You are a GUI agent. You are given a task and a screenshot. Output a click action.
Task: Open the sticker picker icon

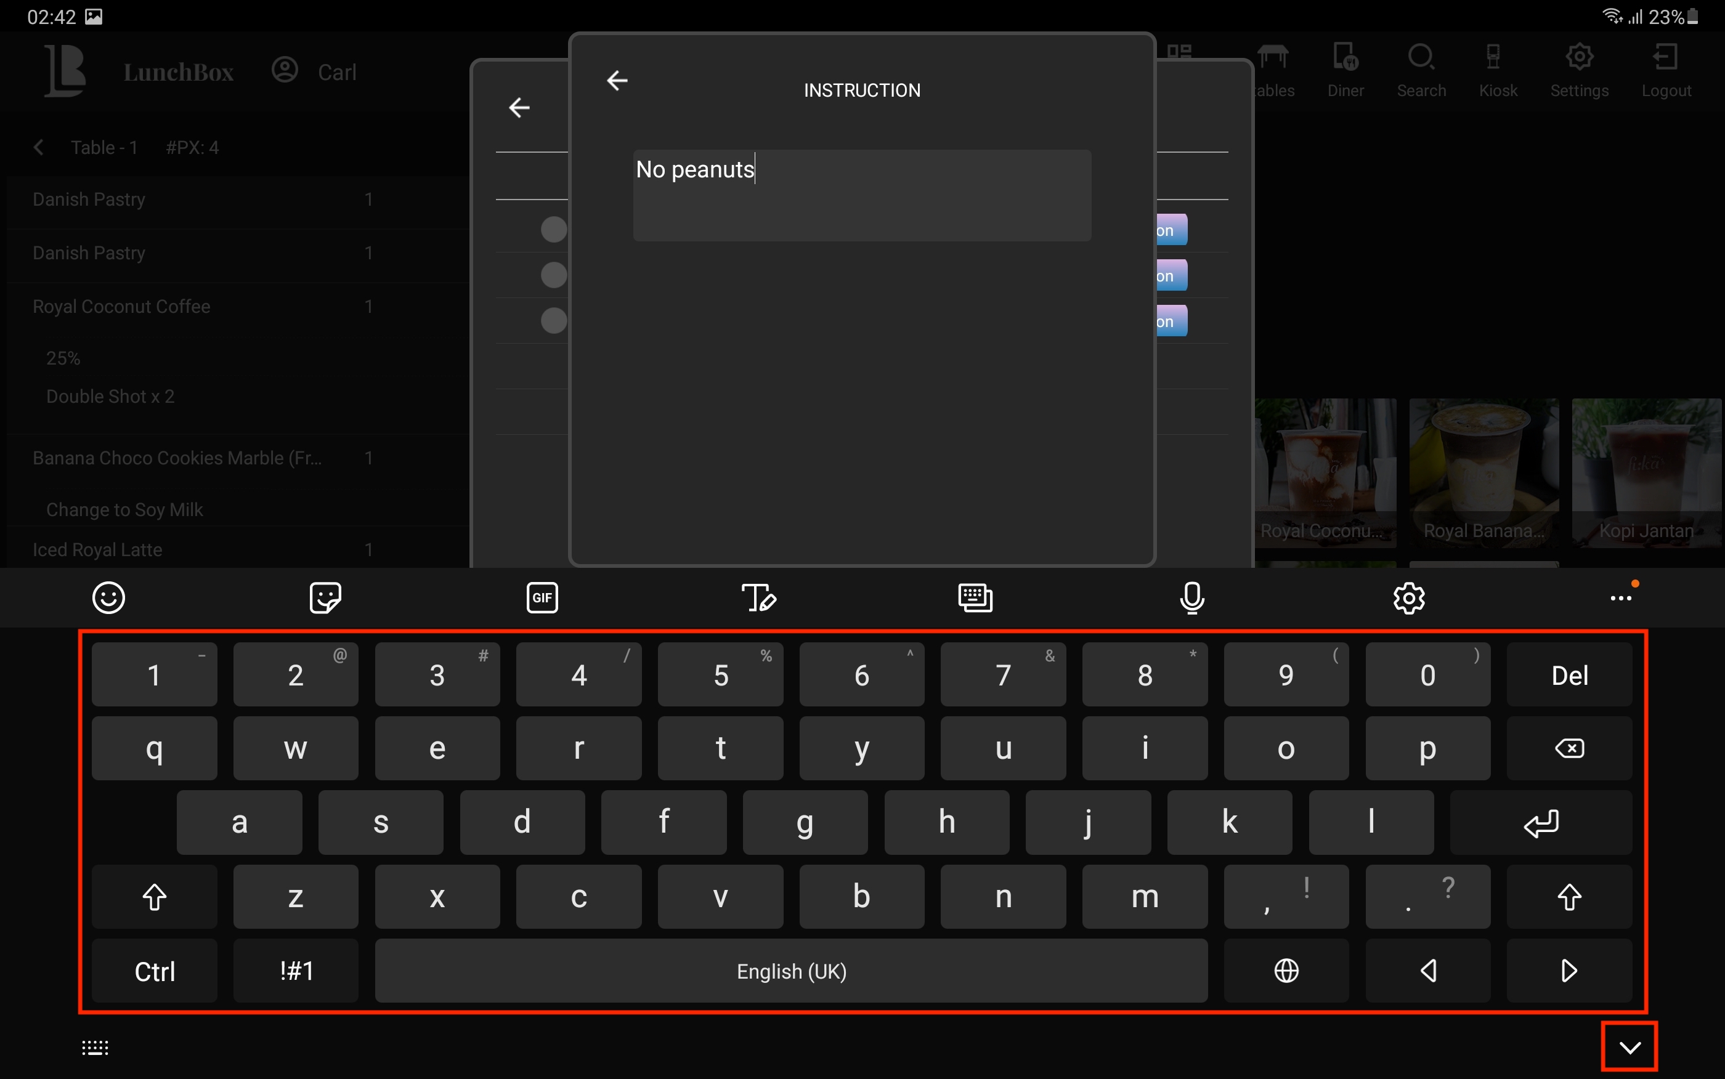click(325, 598)
